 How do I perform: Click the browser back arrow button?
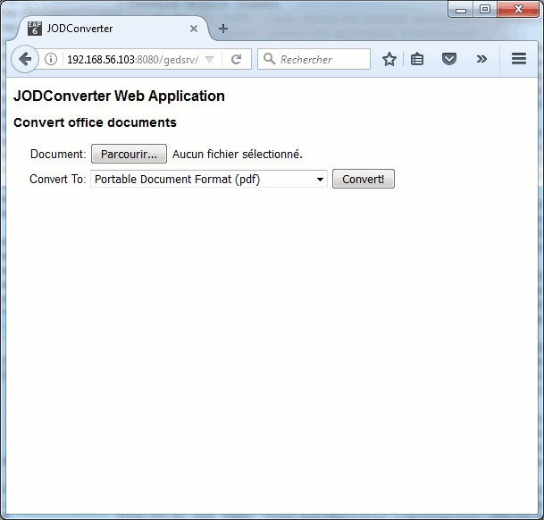(25, 59)
